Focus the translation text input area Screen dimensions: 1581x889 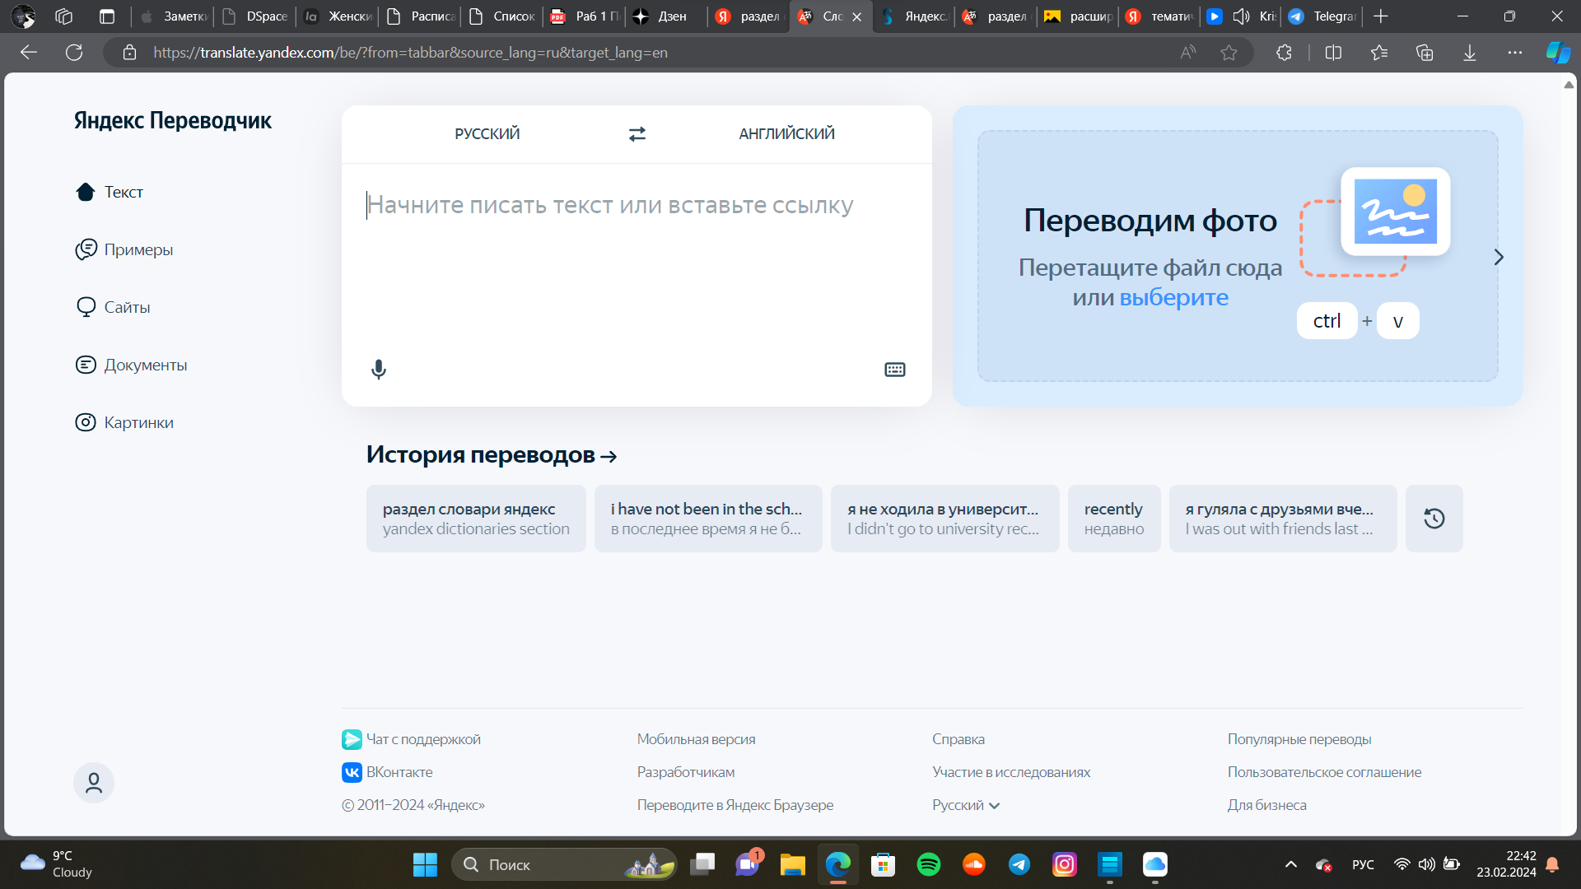[x=637, y=259]
